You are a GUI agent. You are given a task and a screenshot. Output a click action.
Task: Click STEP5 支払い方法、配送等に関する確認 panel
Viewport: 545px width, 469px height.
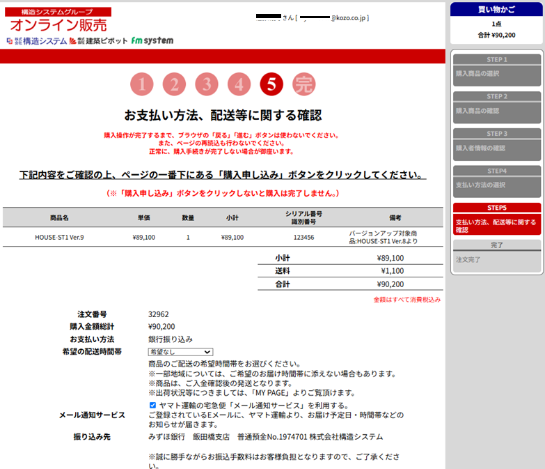(496, 221)
